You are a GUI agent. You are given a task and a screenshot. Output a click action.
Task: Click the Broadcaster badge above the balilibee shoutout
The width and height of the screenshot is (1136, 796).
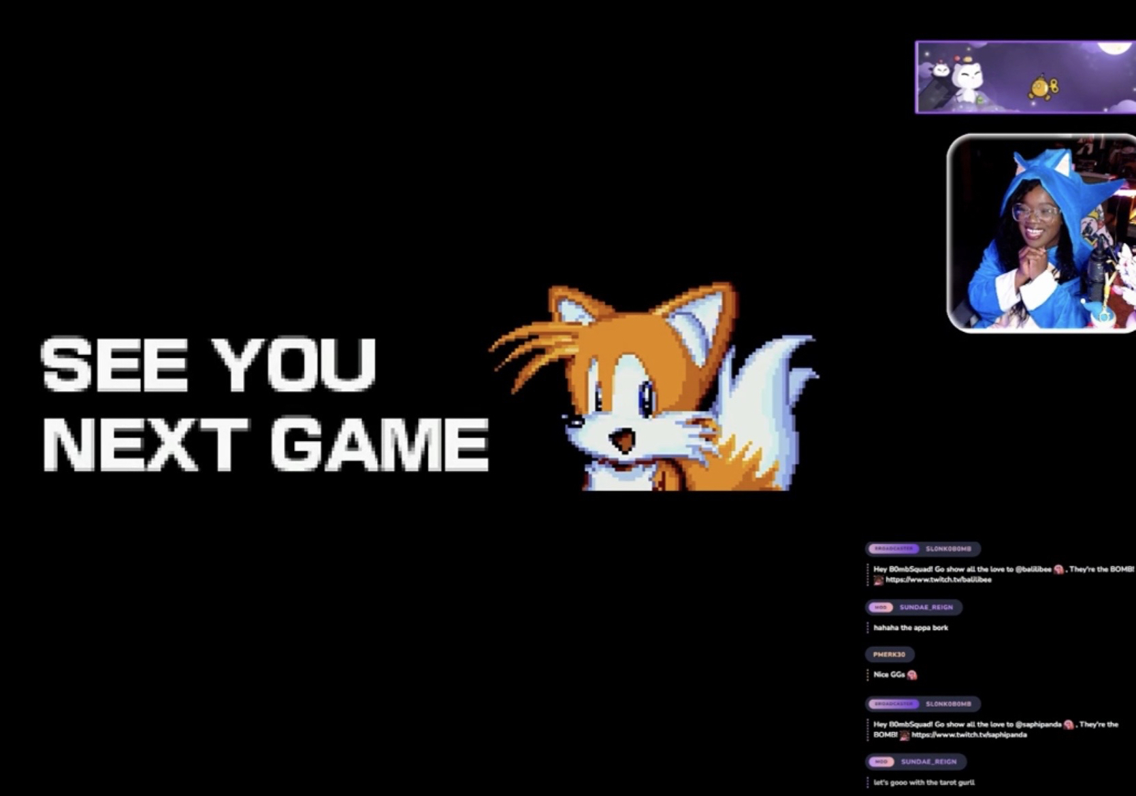pos(893,548)
